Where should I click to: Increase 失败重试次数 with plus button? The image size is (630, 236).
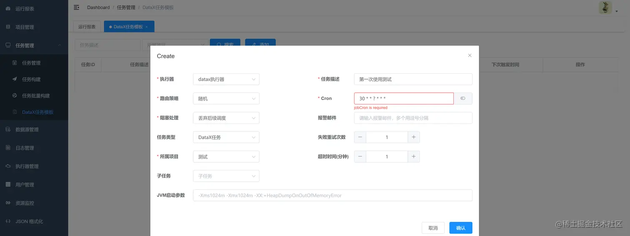414,137
